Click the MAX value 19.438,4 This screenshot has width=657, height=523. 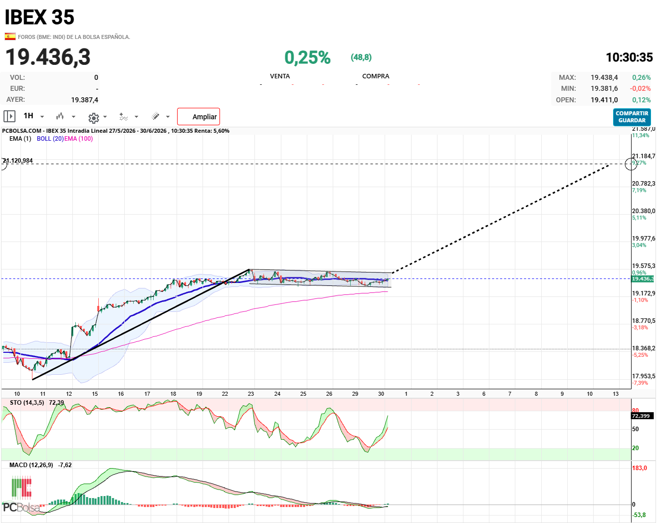click(x=604, y=77)
